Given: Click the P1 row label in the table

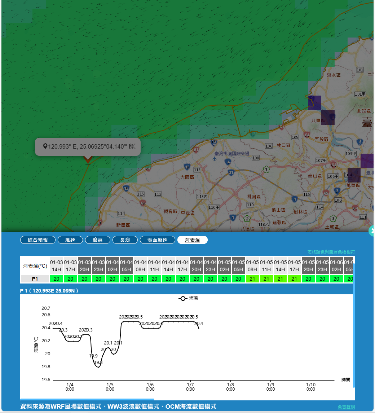Looking at the screenshot, I should [x=35, y=279].
